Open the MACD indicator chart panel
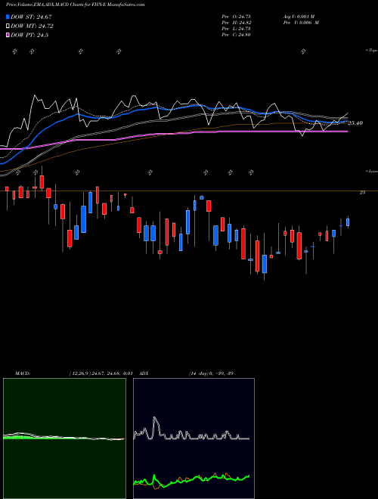378x499 pixels. coord(64,439)
